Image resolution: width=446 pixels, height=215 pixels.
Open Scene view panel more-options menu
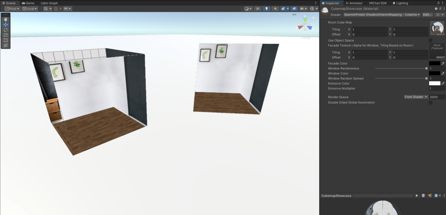[316, 3]
